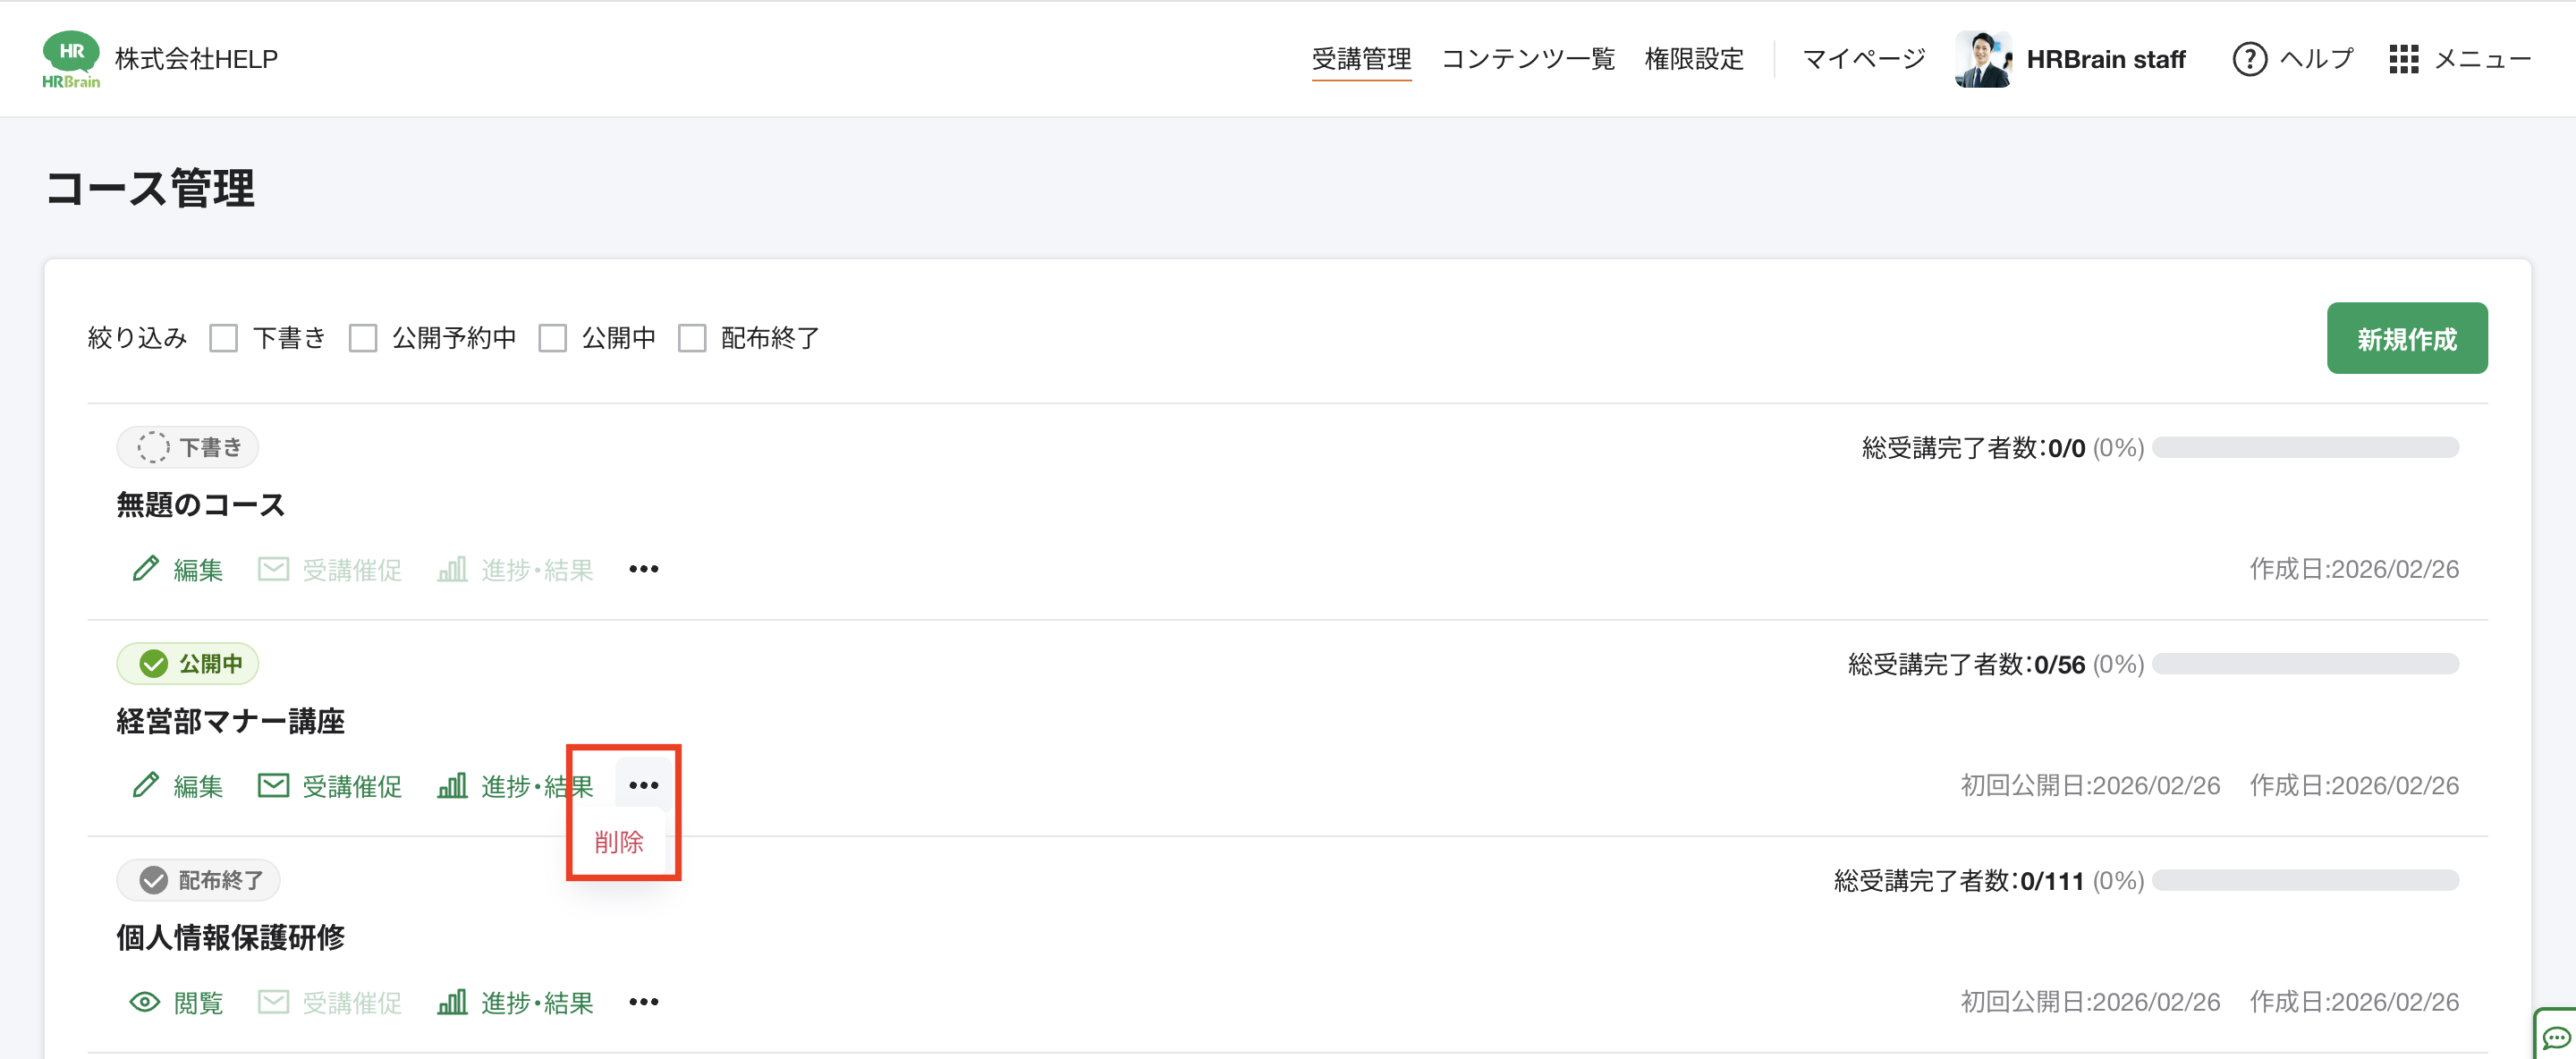Tick the 配布終了 filter checkbox

692,338
